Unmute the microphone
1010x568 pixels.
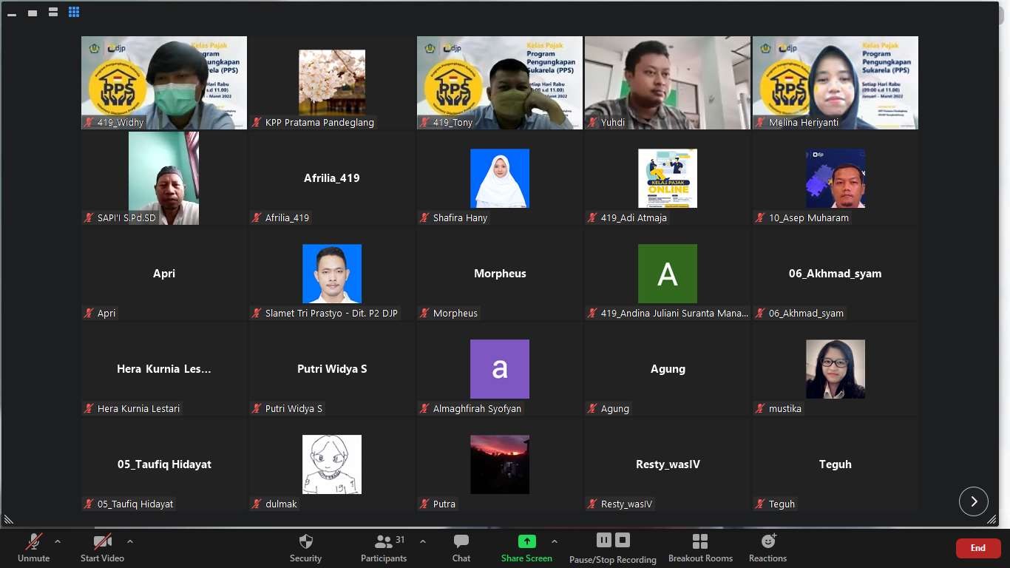tap(34, 547)
